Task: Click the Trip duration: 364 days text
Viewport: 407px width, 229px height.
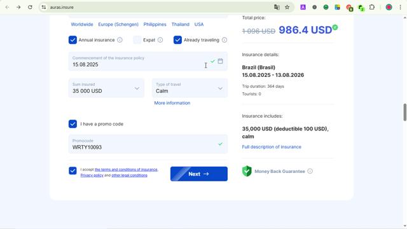Action: click(x=263, y=87)
